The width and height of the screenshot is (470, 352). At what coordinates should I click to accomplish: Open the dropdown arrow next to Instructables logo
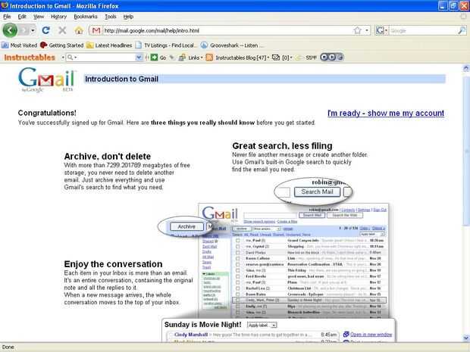63,58
